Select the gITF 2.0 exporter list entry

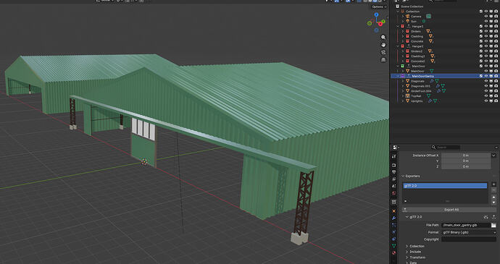pyautogui.click(x=445, y=186)
